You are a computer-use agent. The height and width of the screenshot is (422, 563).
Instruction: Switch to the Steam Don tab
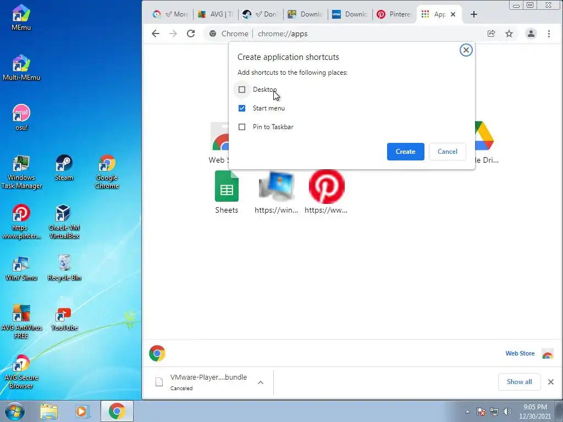[260, 14]
